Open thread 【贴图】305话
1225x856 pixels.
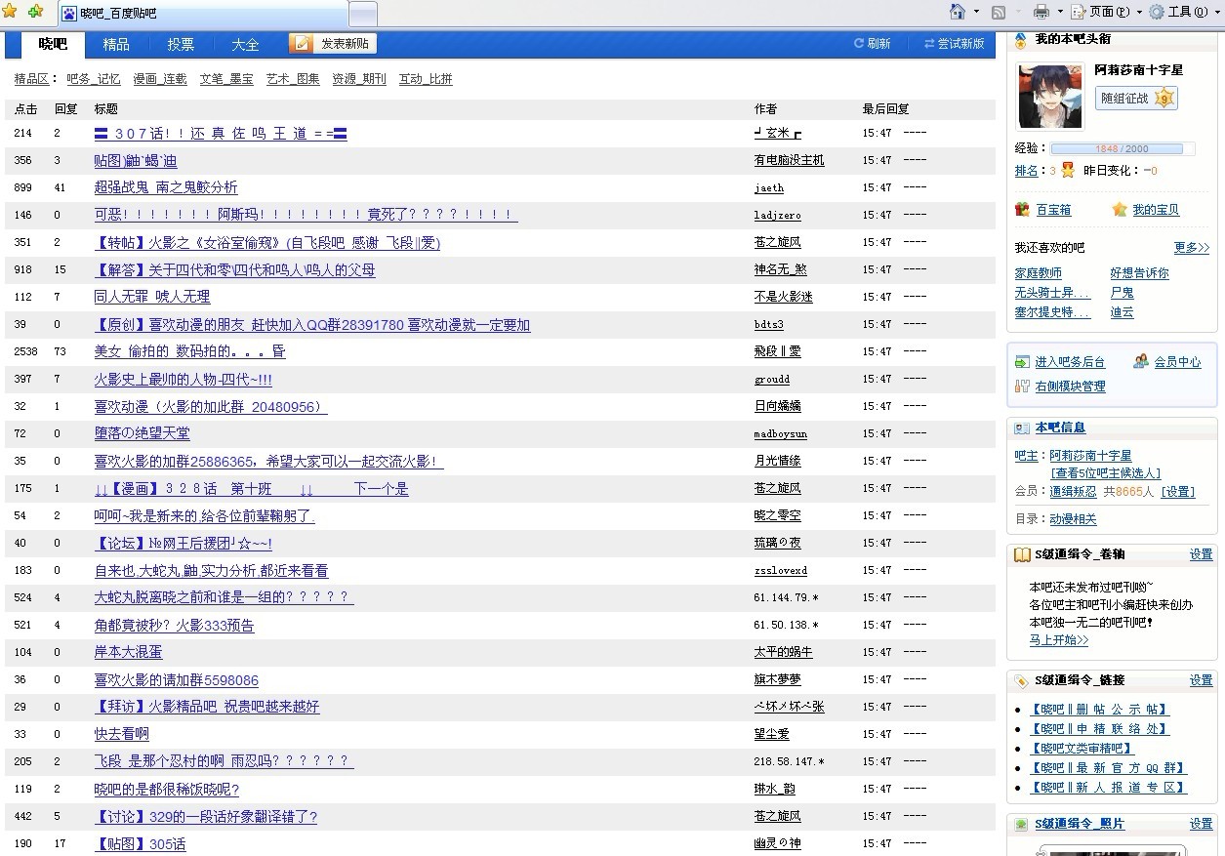[x=140, y=844]
